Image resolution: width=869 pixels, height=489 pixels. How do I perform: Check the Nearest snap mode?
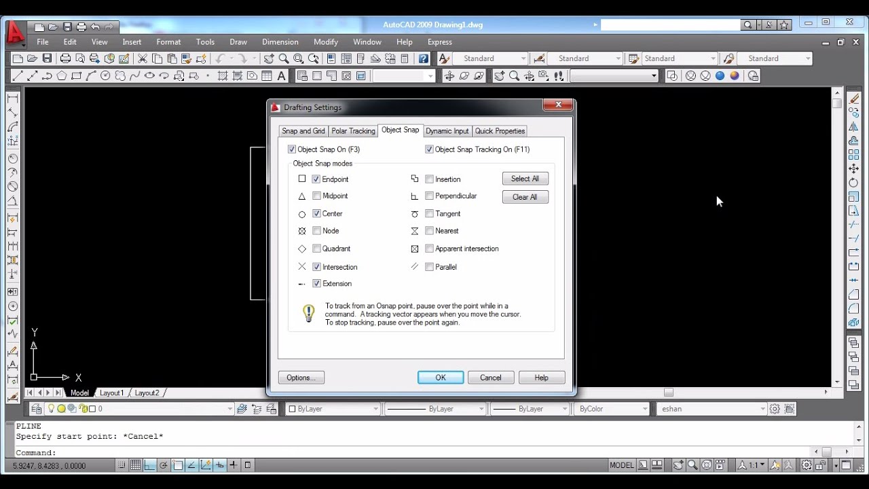tap(429, 231)
